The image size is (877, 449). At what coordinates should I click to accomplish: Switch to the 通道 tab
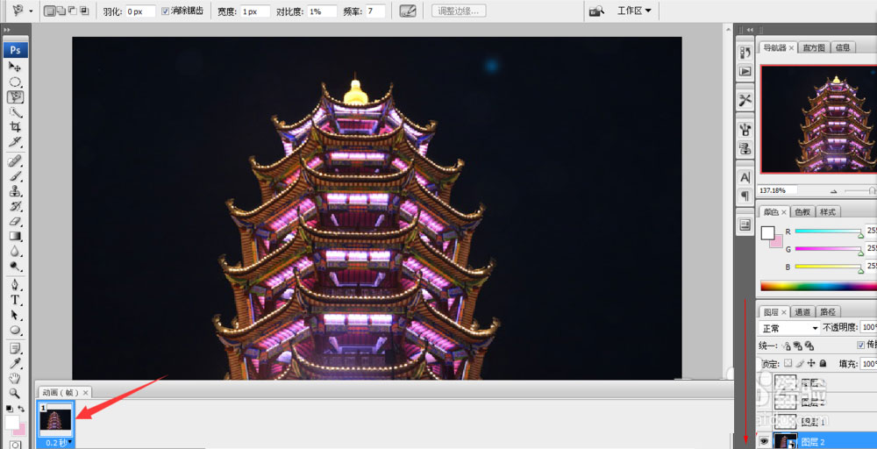(x=802, y=312)
